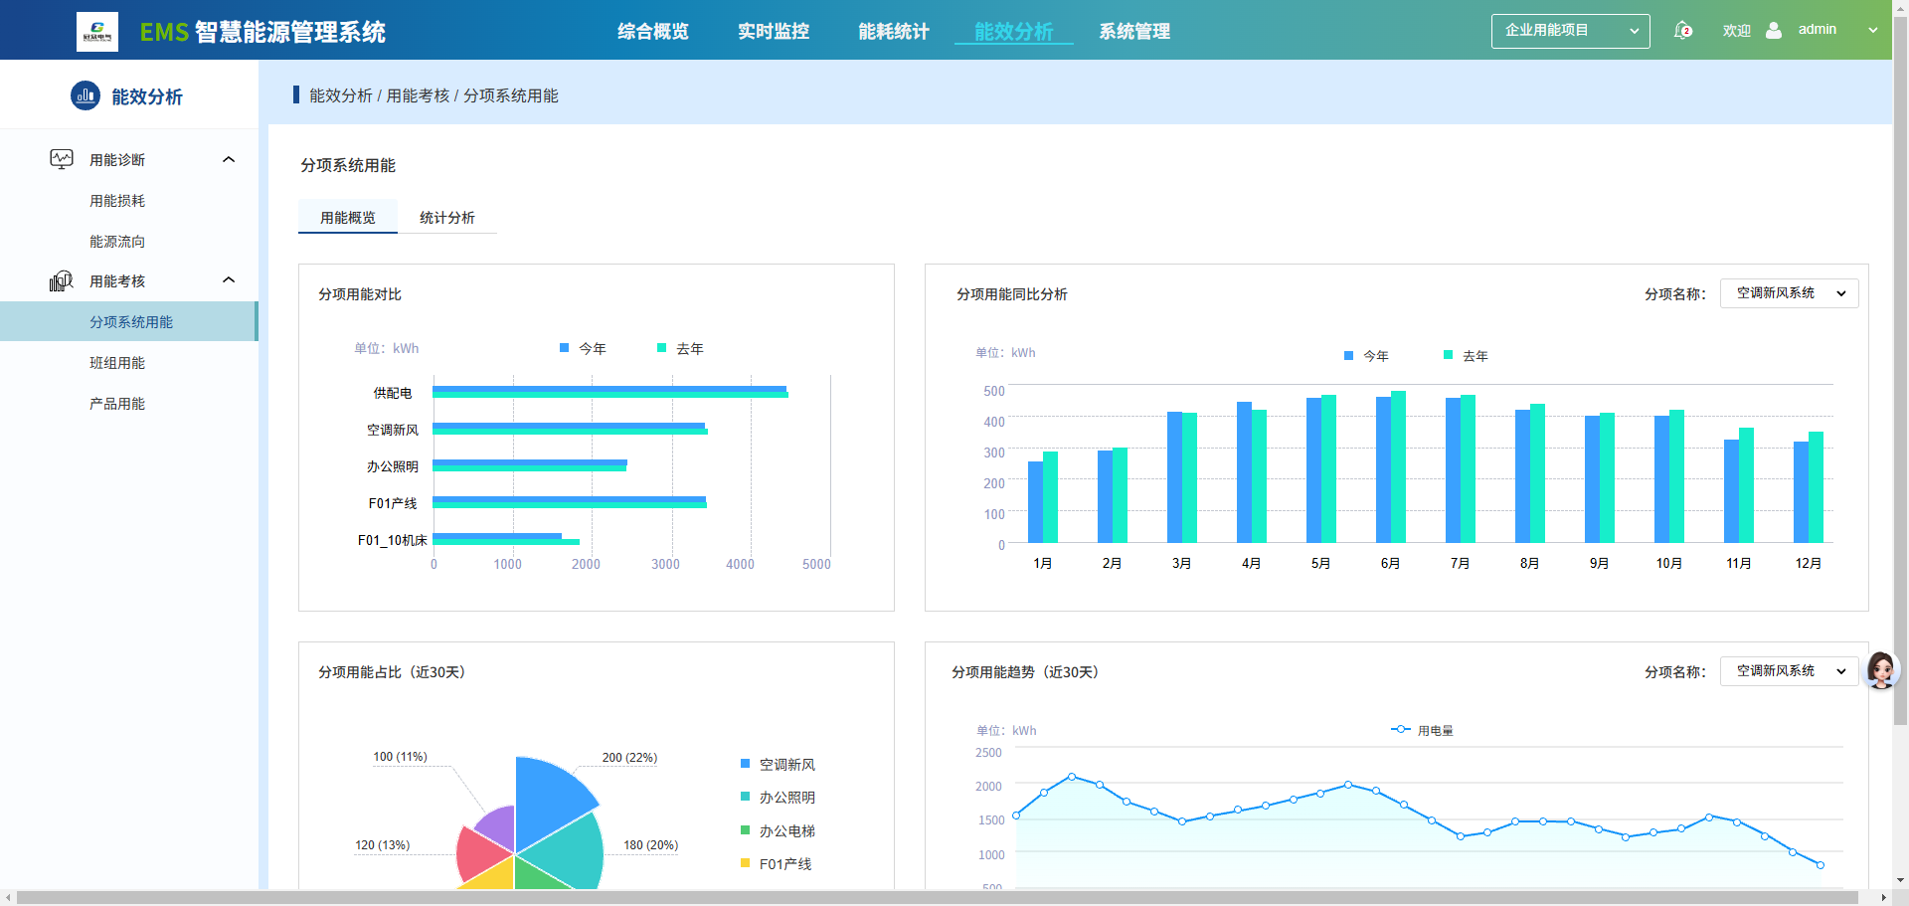Toggle 用电量 legend in trend chart

tap(1422, 730)
